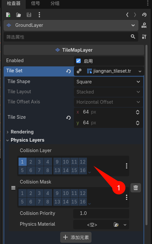Click the save resource floppy icon
Image resolution: width=152 pixels, height=244 pixels.
coord(29,15)
